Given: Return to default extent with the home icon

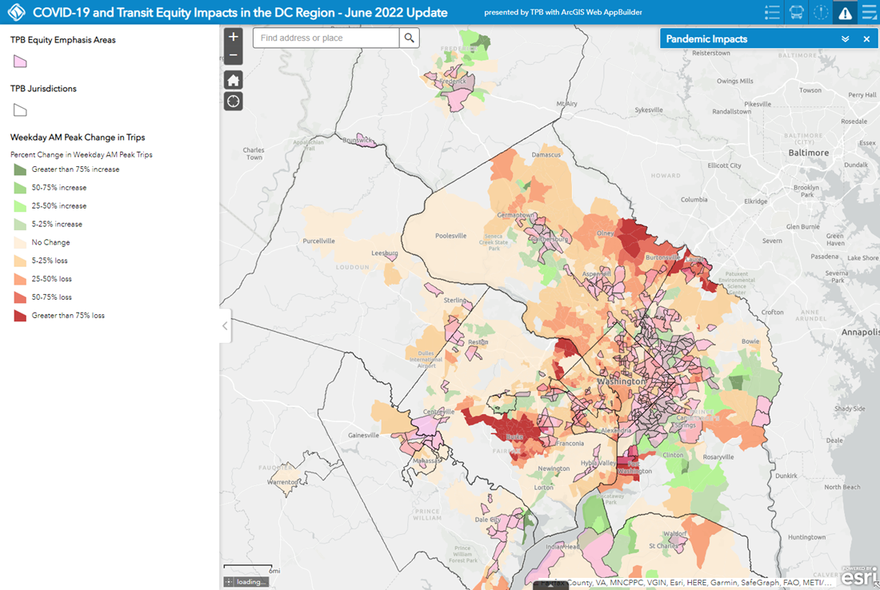Looking at the screenshot, I should (x=233, y=79).
